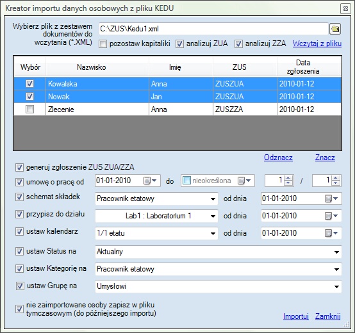Close the KEDU import wizard window
This screenshot has width=355, height=333.
[x=345, y=9]
